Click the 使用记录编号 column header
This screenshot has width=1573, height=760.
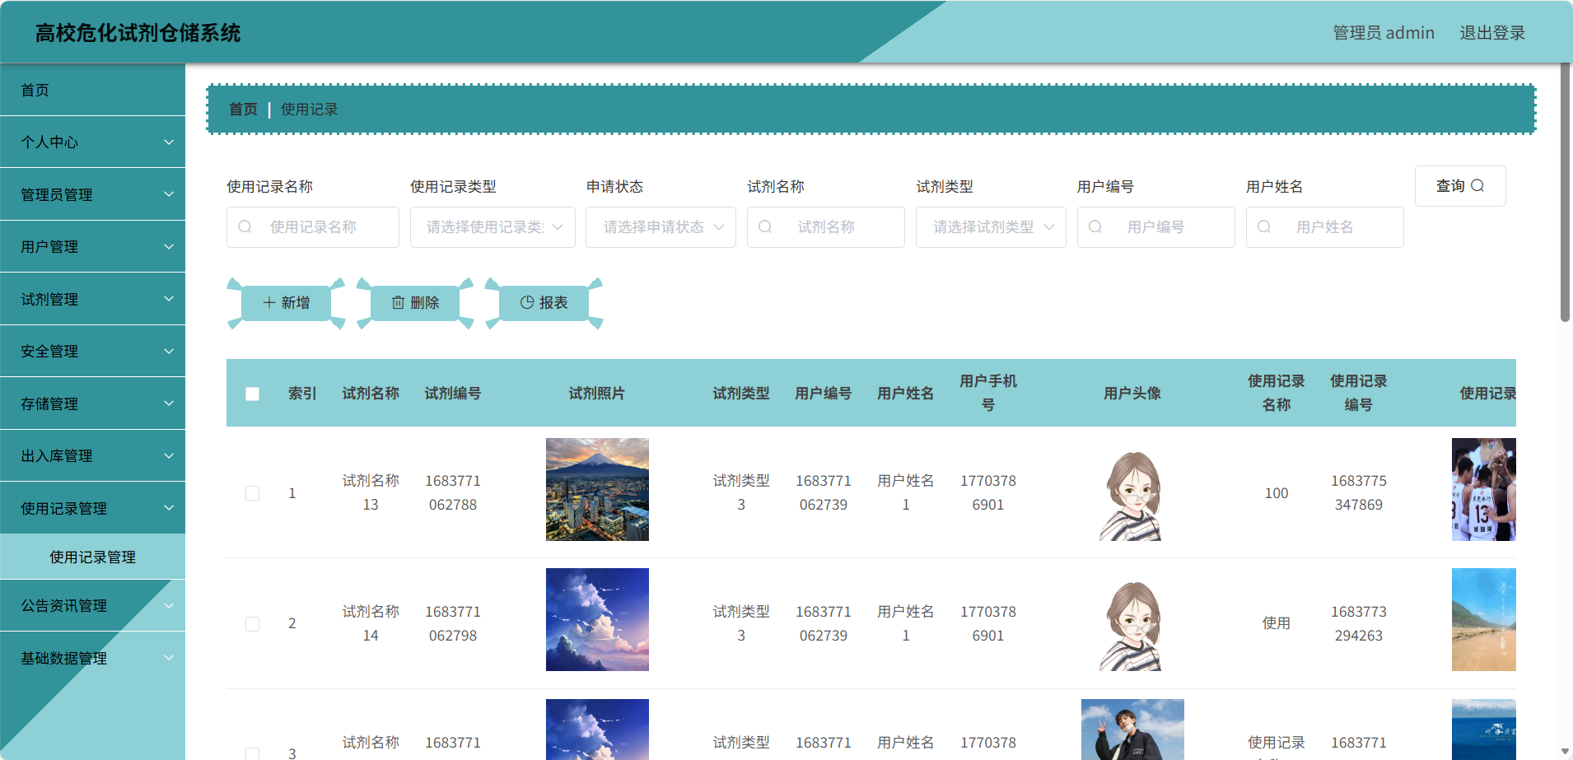click(1359, 393)
